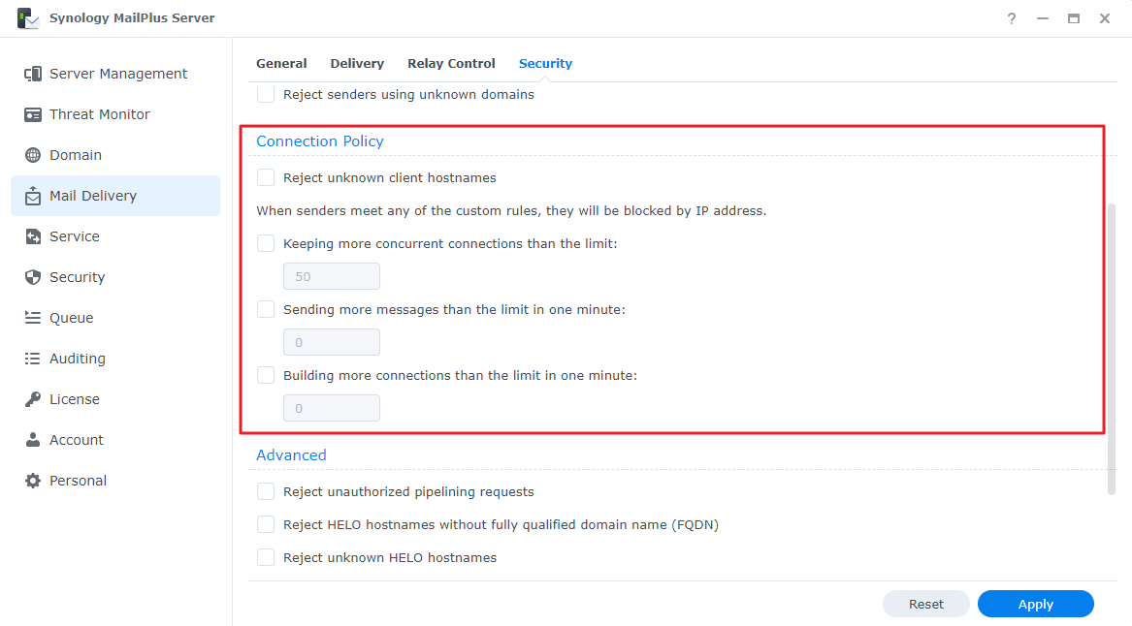This screenshot has height=626, width=1132.
Task: Select Threat Monitor in the sidebar
Action: click(x=99, y=113)
